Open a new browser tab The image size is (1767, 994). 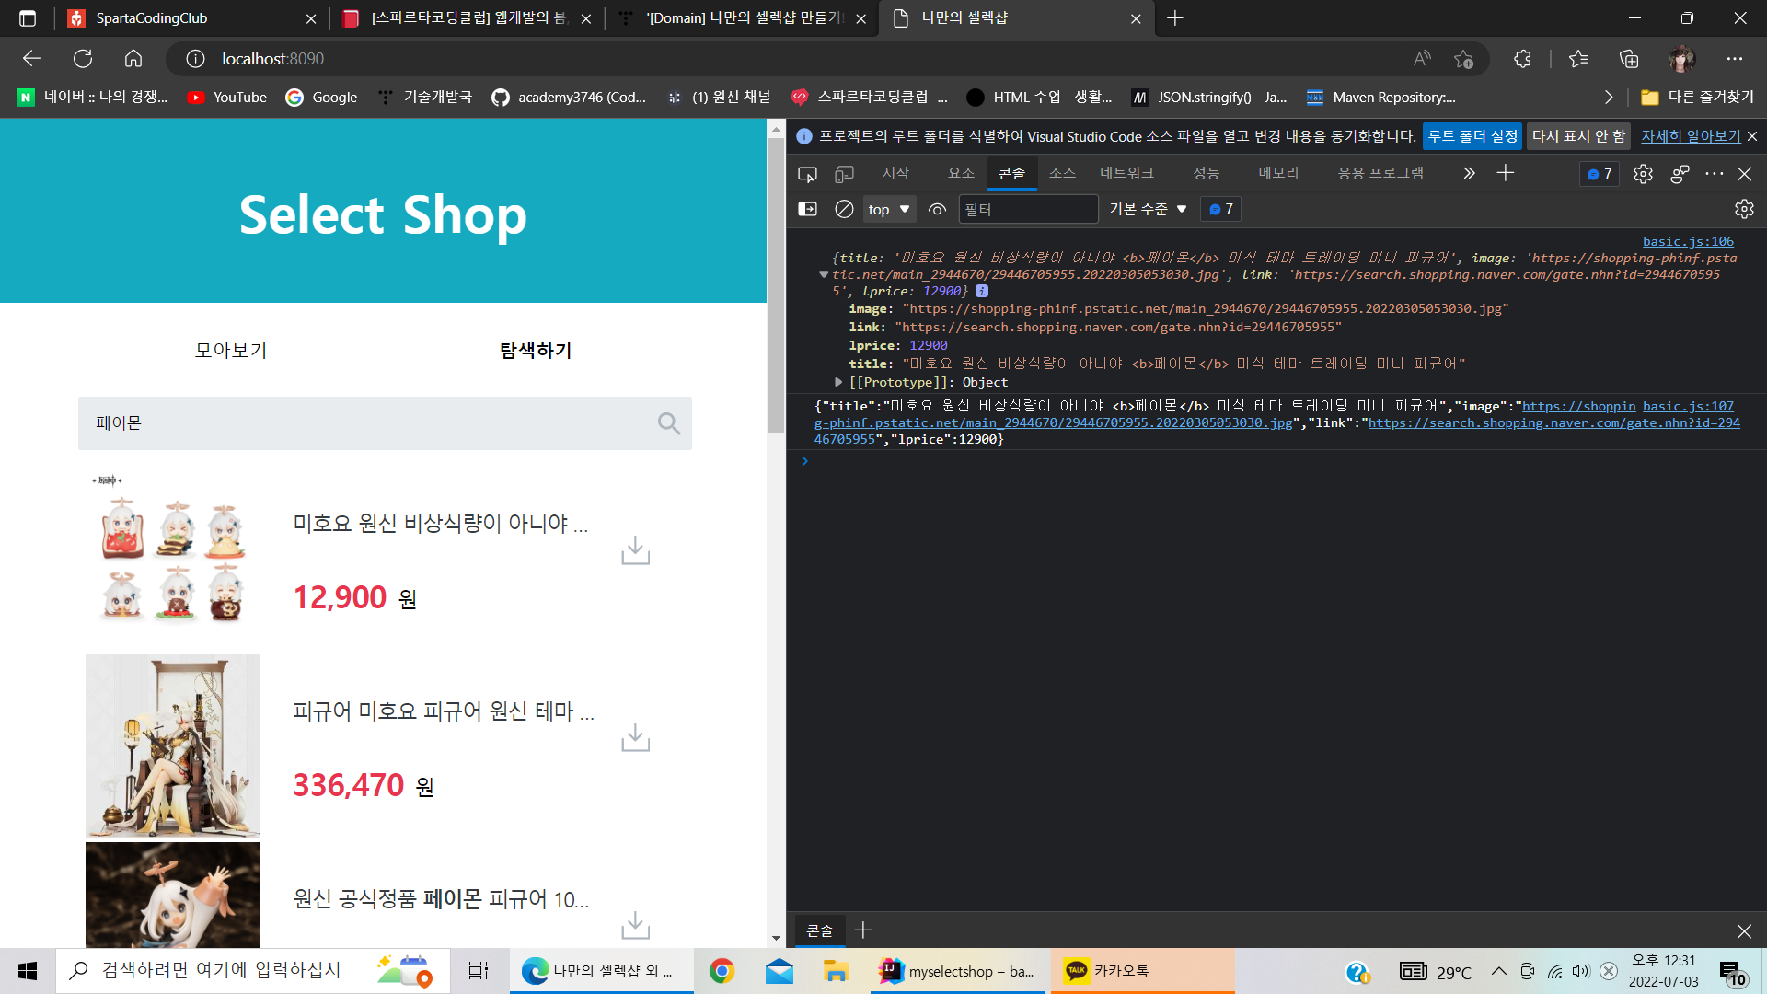click(1175, 18)
